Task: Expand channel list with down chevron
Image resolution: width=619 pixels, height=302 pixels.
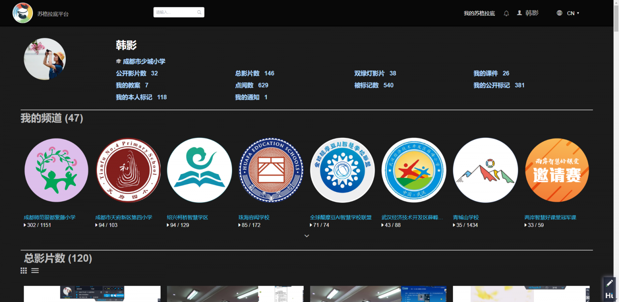Action: [306, 236]
